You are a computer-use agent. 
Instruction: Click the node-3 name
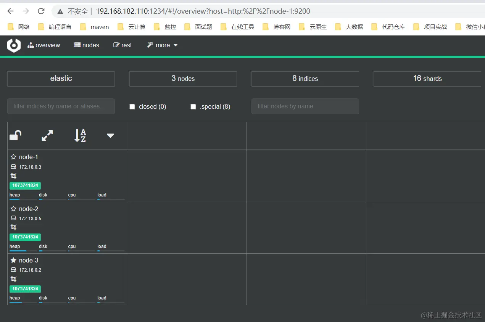29,260
